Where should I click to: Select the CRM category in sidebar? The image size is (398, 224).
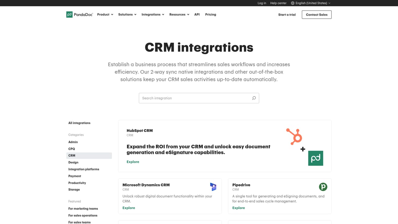tap(89, 156)
